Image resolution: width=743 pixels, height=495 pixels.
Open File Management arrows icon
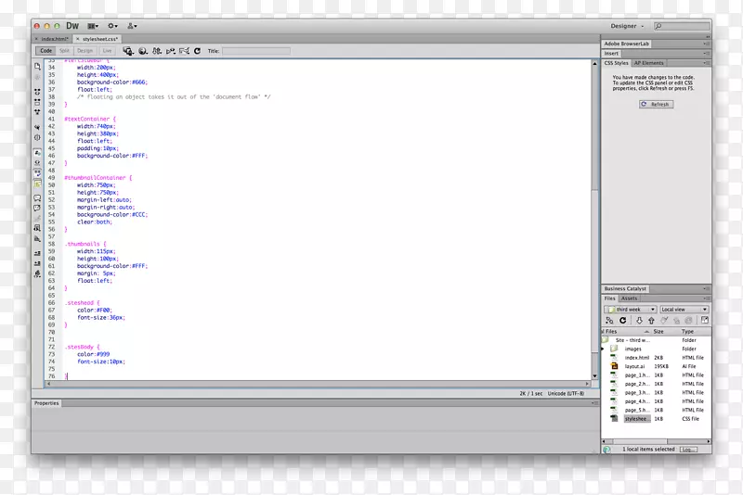[157, 51]
